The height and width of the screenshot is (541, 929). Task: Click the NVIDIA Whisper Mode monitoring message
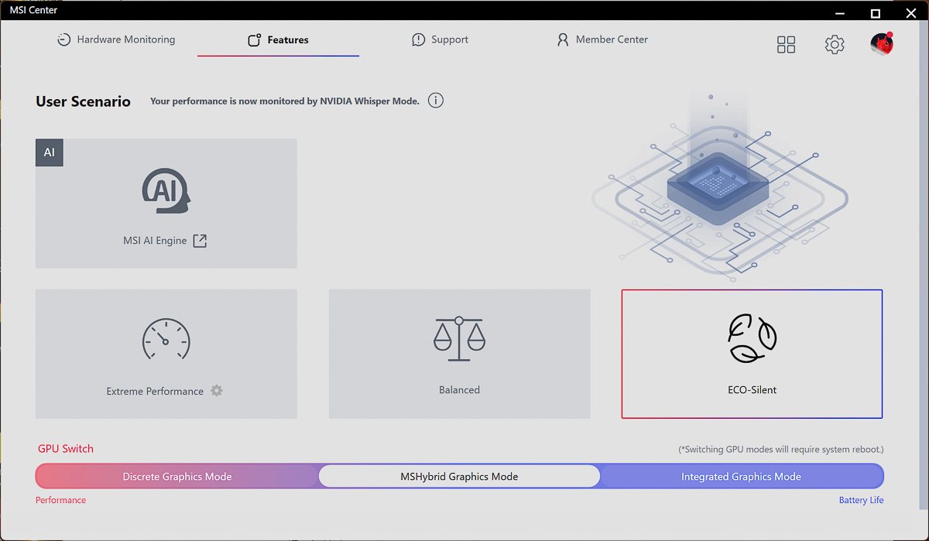click(x=285, y=101)
